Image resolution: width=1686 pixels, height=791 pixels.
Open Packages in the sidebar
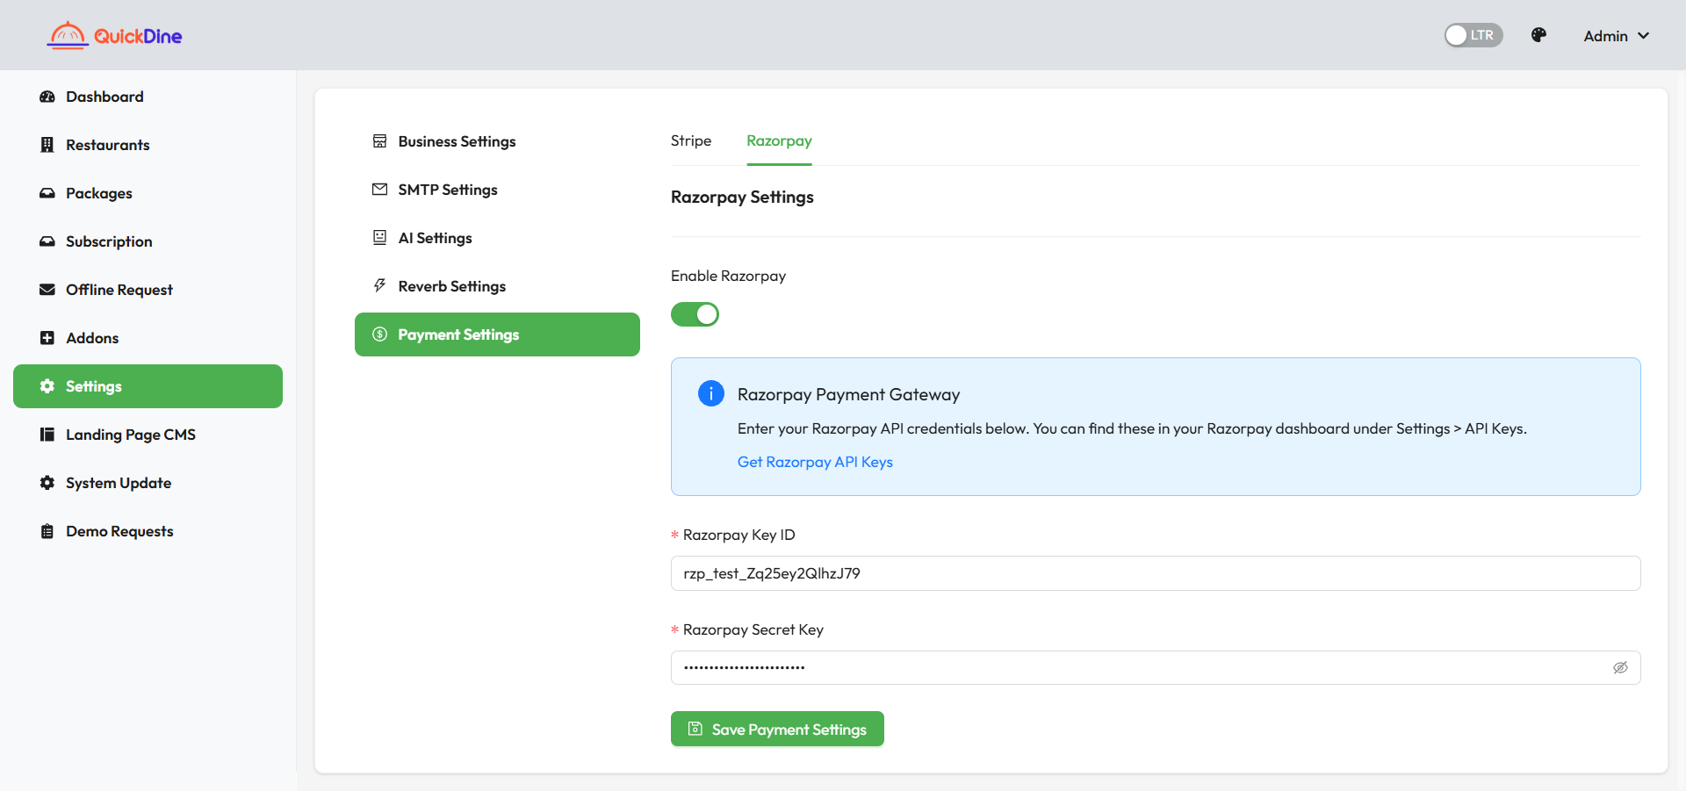tap(148, 193)
